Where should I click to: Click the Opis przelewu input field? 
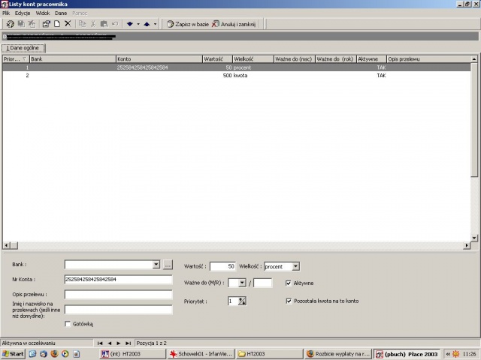click(x=119, y=295)
